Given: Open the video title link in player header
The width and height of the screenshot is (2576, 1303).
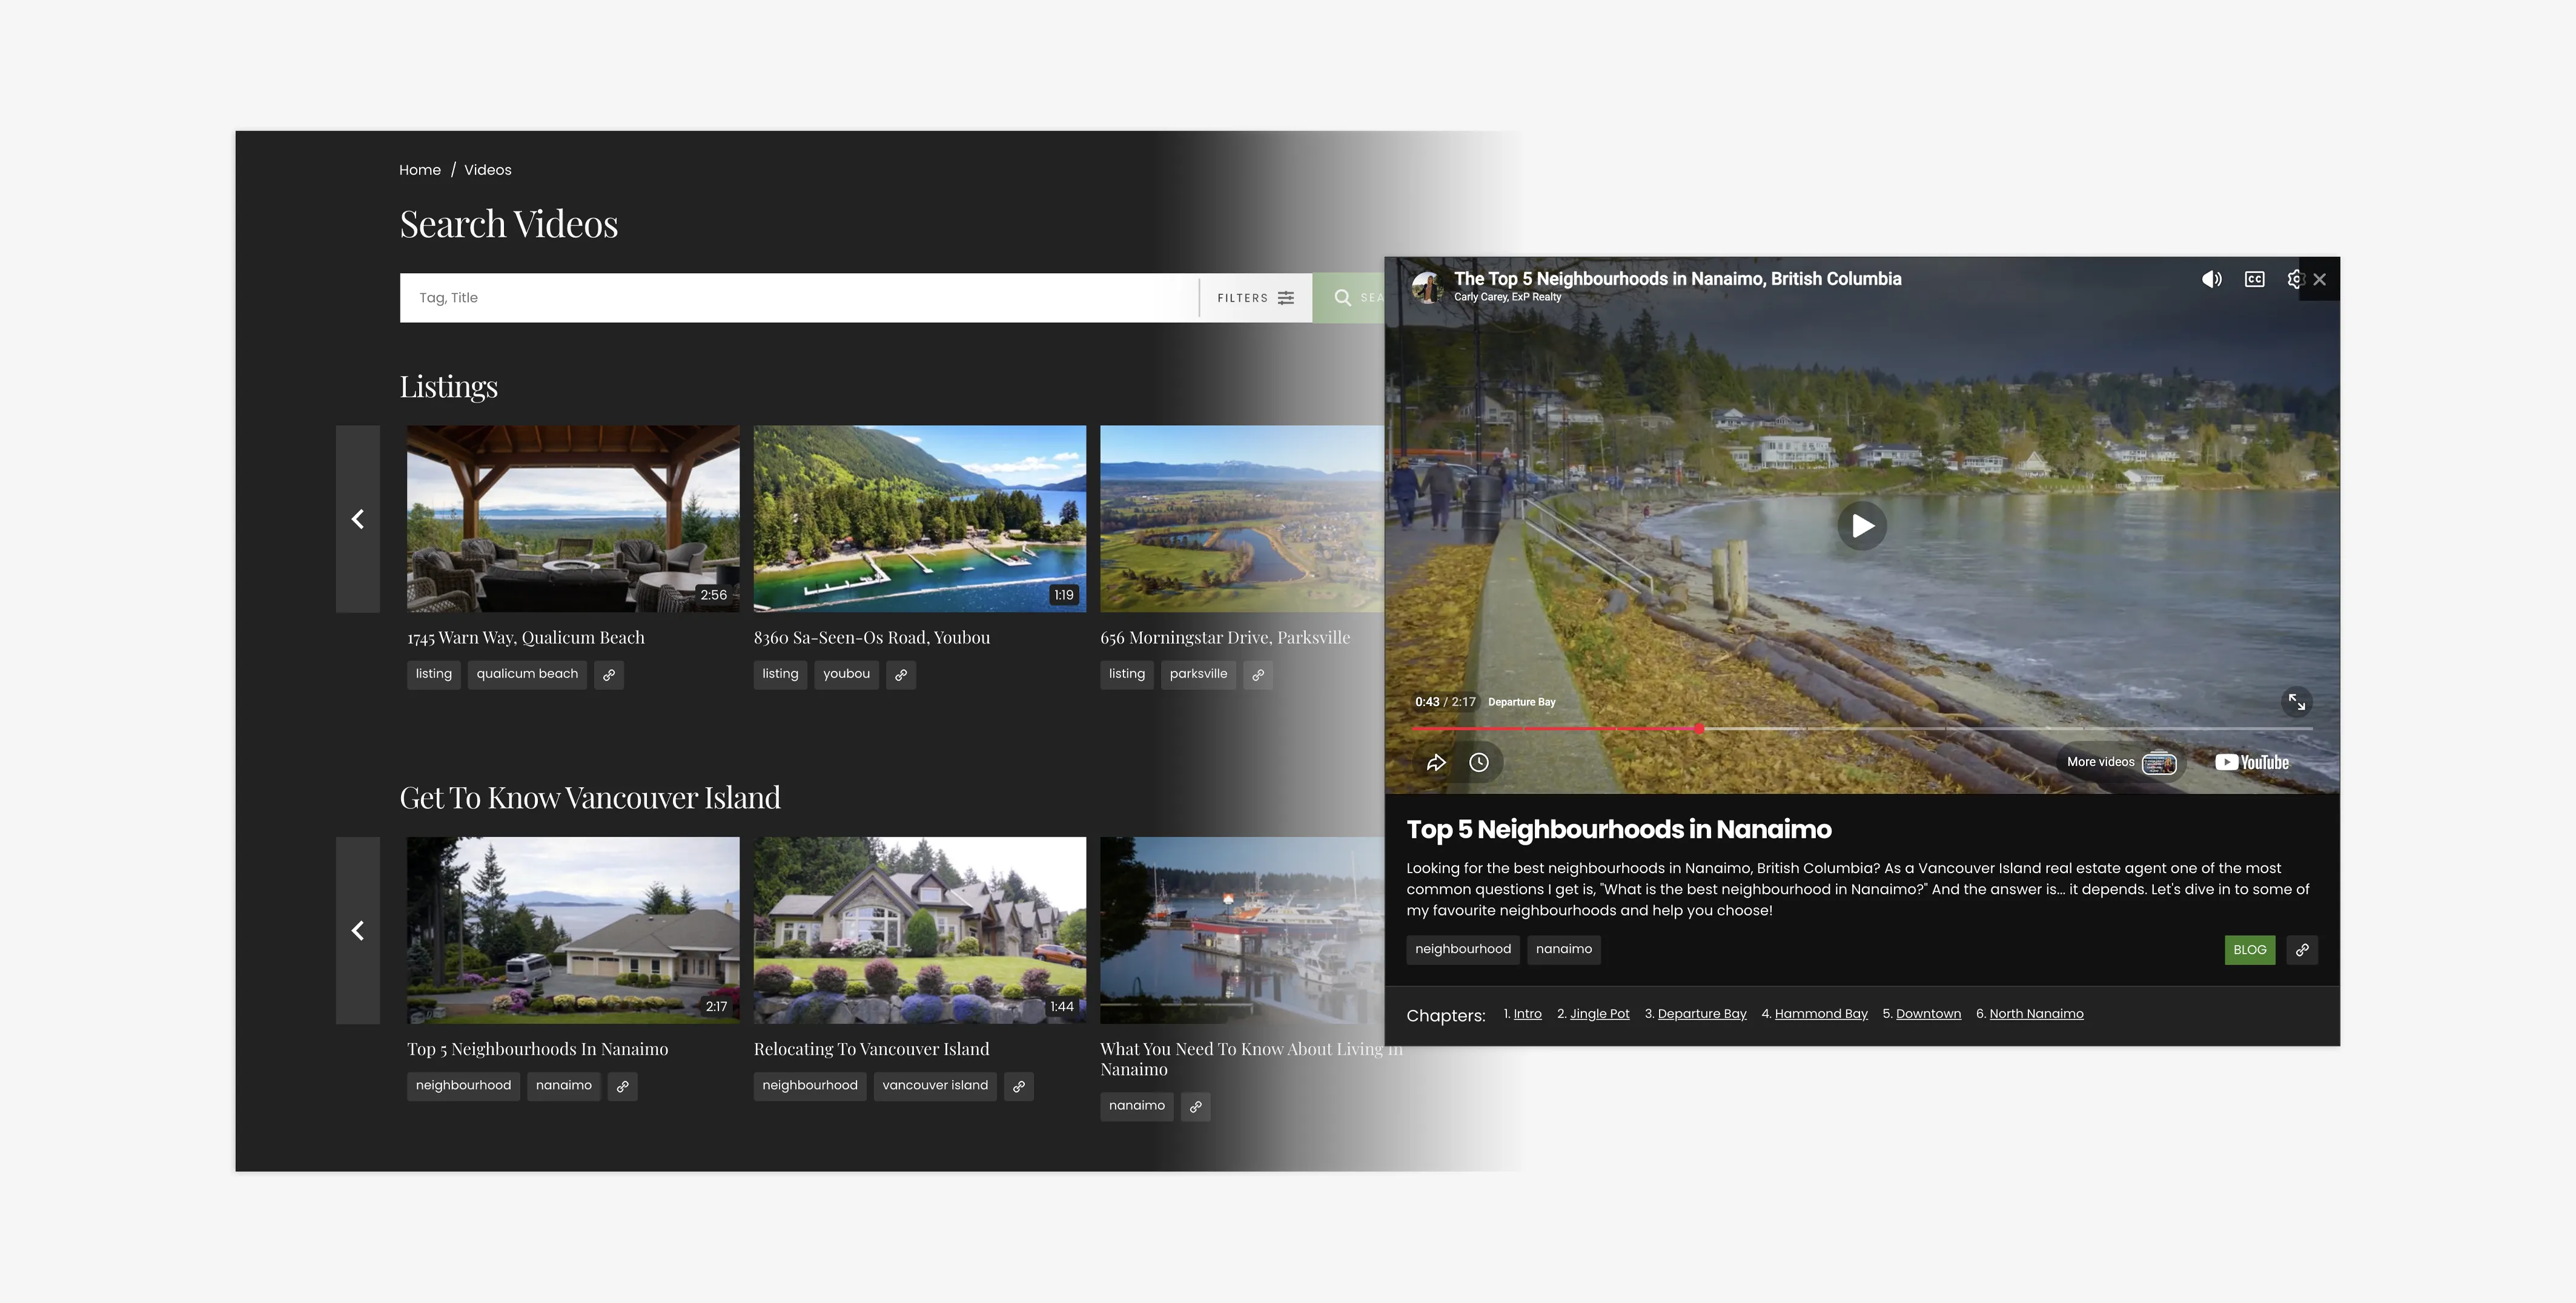Looking at the screenshot, I should point(1677,279).
